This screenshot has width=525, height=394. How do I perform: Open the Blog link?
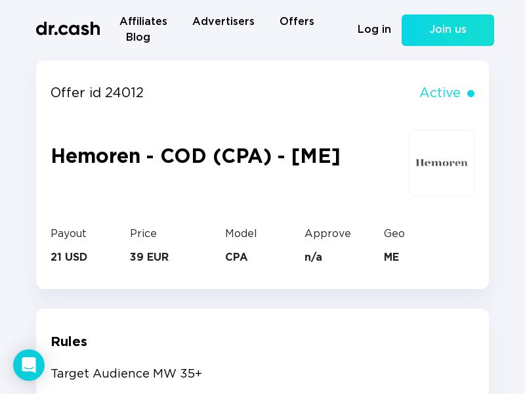click(x=138, y=37)
